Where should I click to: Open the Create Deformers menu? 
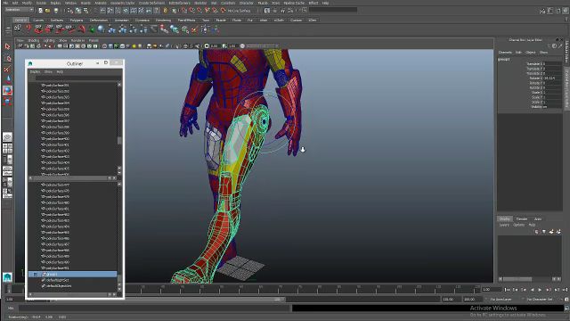tap(151, 3)
